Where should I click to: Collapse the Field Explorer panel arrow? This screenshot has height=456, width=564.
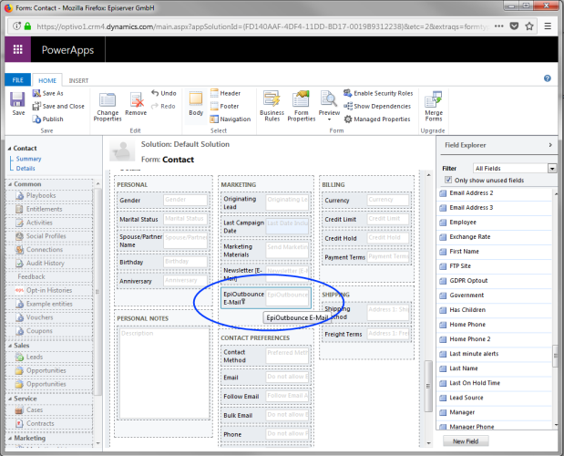550,145
